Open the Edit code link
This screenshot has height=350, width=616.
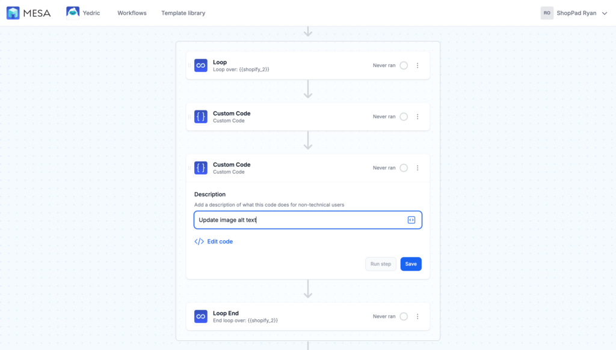point(219,240)
